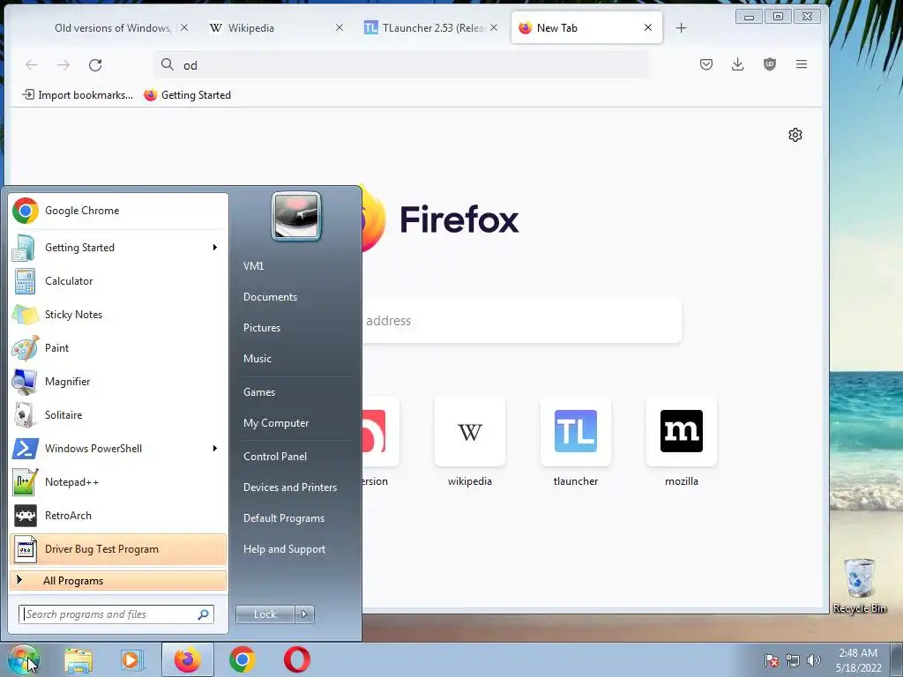
Task: Open Getting Started in Start menu
Action: pos(118,248)
